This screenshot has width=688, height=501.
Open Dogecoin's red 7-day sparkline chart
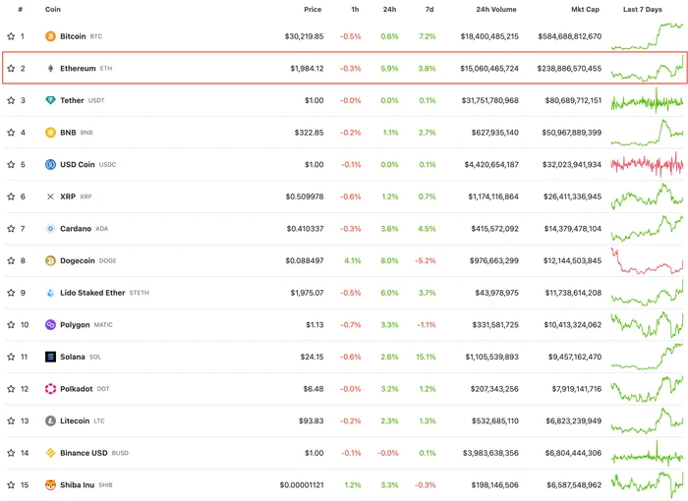pos(647,261)
